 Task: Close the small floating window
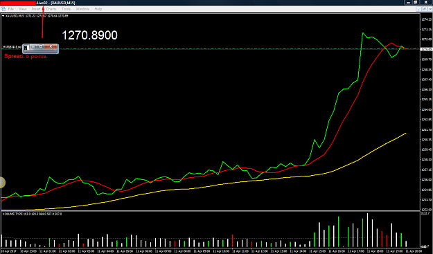[x=51, y=46]
